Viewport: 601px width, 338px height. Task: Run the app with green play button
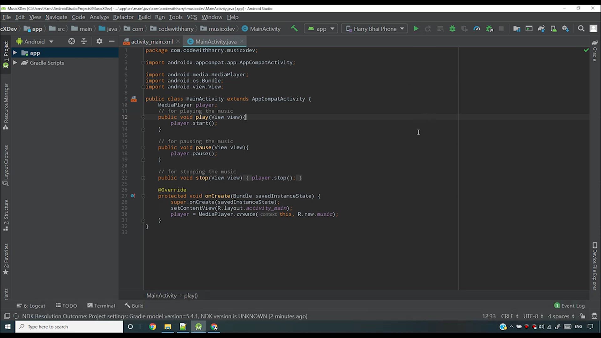tap(416, 29)
